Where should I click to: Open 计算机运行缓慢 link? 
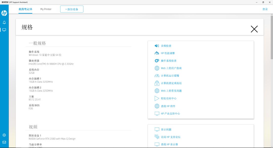coord(170,76)
